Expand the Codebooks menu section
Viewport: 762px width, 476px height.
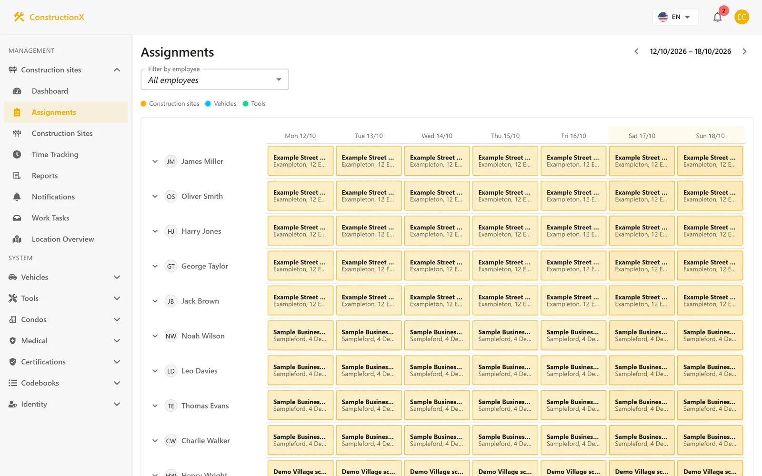tap(117, 383)
